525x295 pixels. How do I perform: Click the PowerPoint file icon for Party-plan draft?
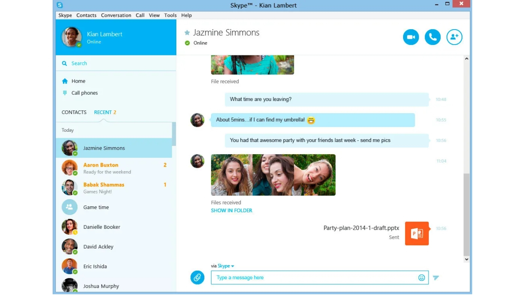(417, 234)
